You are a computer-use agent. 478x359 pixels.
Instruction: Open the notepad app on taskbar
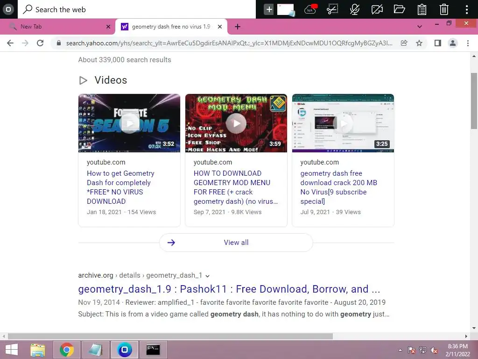click(x=95, y=350)
